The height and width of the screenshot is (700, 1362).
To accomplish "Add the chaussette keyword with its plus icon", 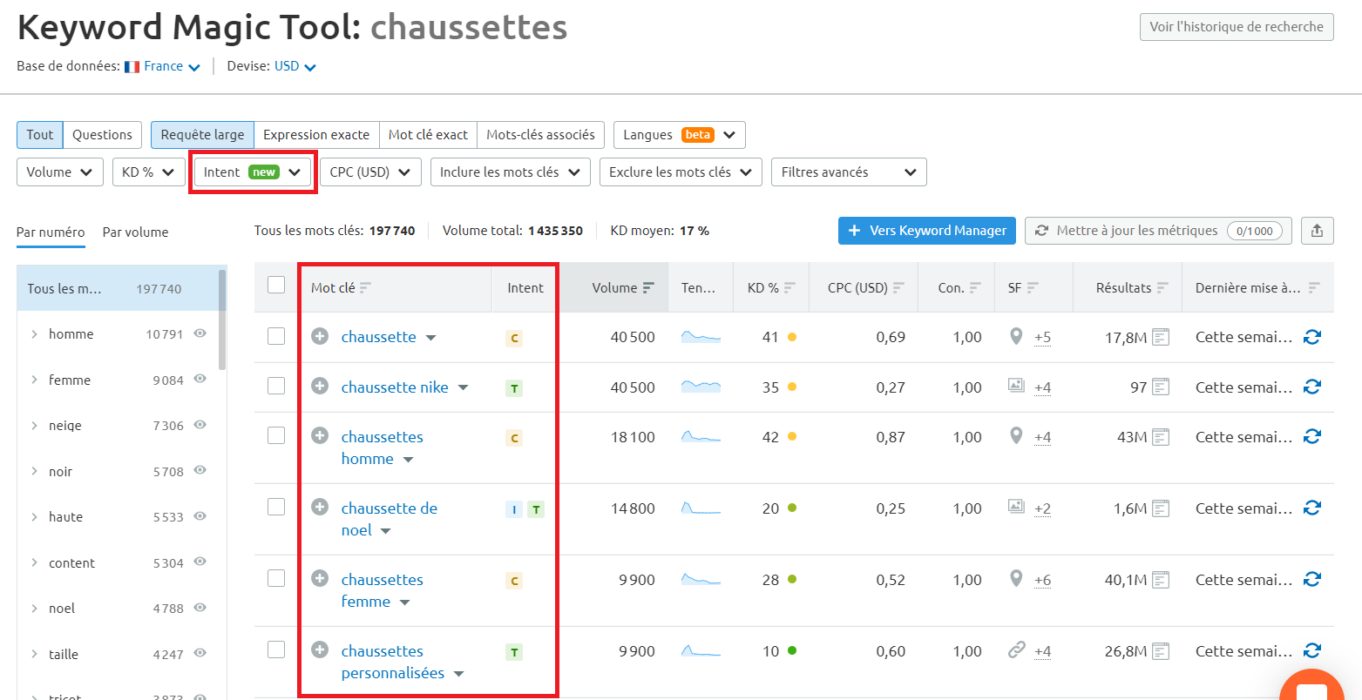I will [x=319, y=337].
